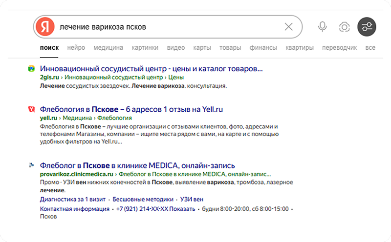Viewport: 391px width, 242px height.
Task: Expand the "все" services menu
Action: 370,48
